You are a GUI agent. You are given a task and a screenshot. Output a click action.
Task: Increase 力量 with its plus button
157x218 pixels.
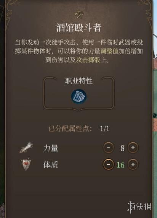(x=133, y=148)
